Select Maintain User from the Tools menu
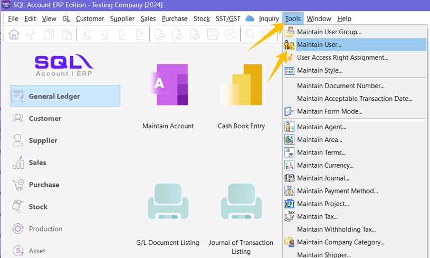Image resolution: width=430 pixels, height=258 pixels. 319,45
